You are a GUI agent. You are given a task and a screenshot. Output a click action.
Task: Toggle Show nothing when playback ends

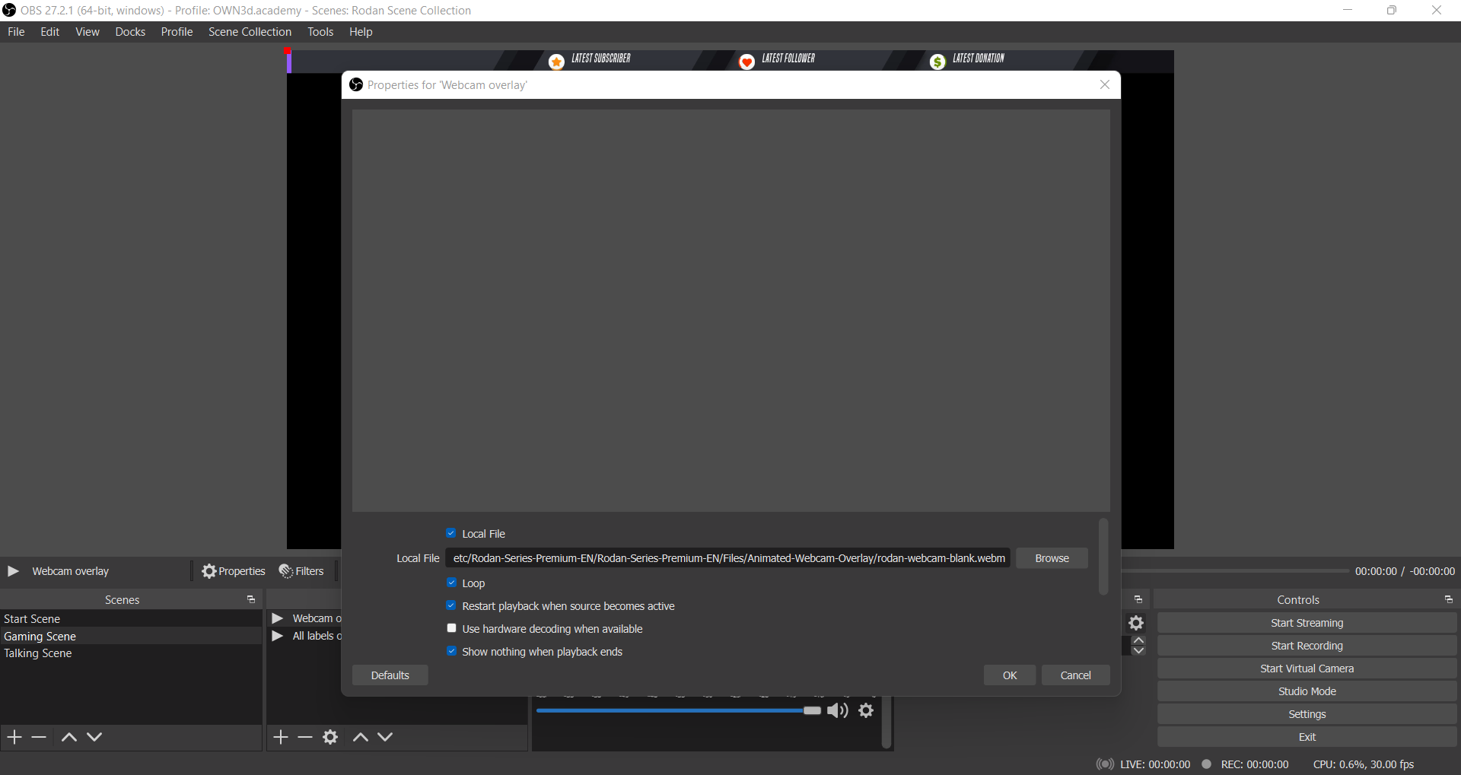click(451, 651)
